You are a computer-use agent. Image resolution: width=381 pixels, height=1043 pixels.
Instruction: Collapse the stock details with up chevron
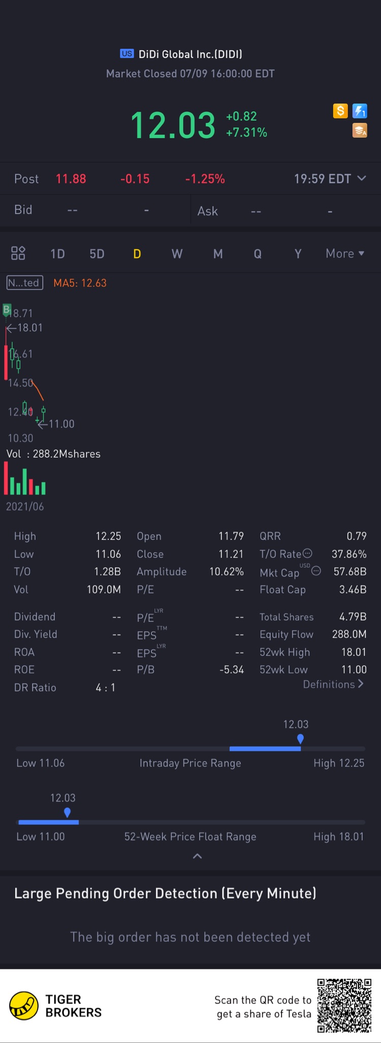click(x=198, y=856)
